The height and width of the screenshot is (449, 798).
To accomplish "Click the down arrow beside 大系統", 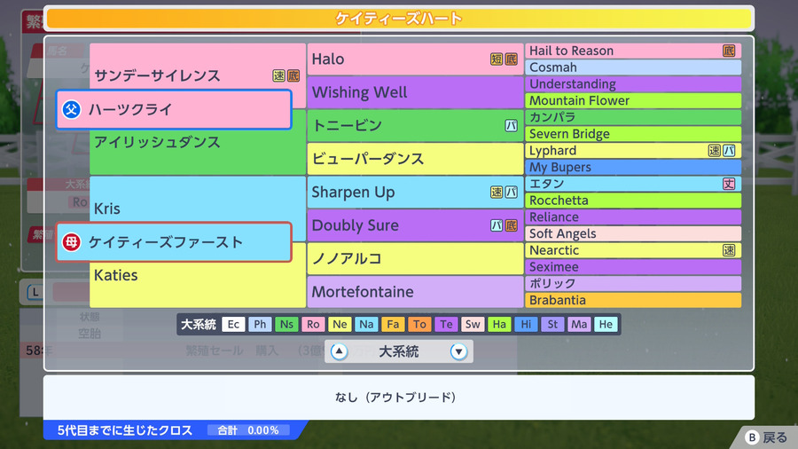I will pyautogui.click(x=458, y=351).
